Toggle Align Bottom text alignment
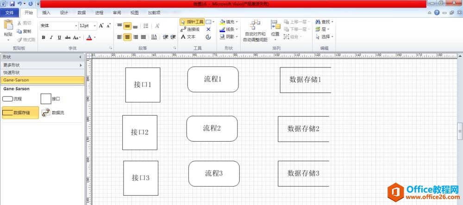 135,26
